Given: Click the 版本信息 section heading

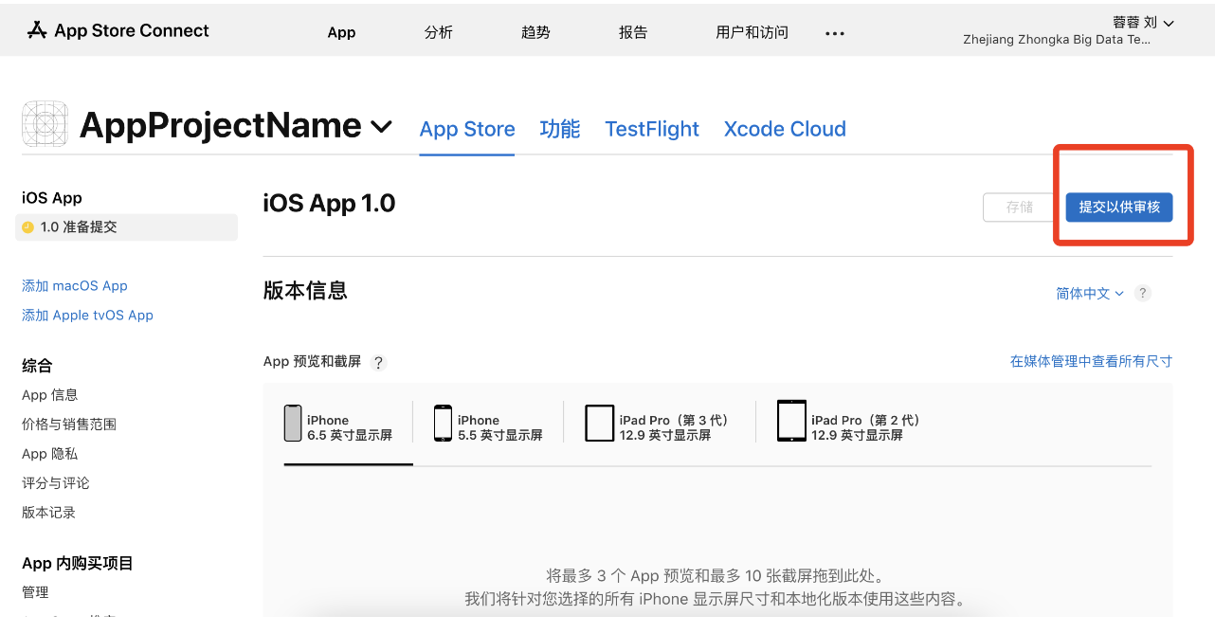Looking at the screenshot, I should (x=305, y=291).
